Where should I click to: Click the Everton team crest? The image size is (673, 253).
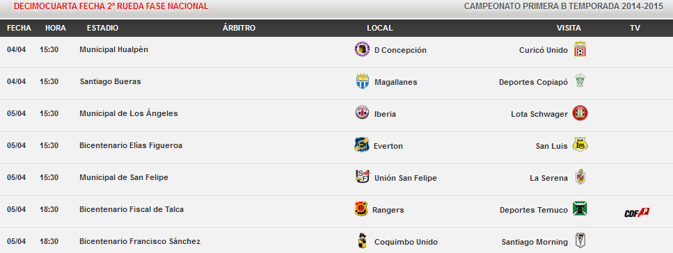[x=362, y=145]
